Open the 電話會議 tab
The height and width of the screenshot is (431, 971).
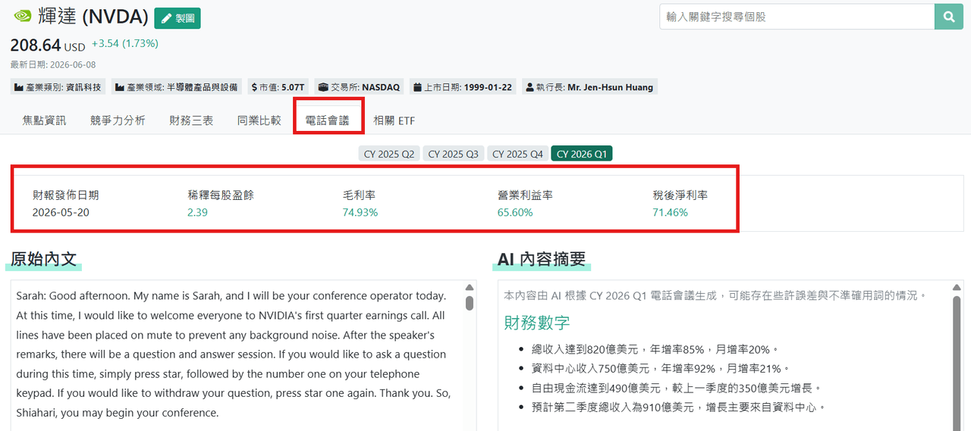click(327, 120)
